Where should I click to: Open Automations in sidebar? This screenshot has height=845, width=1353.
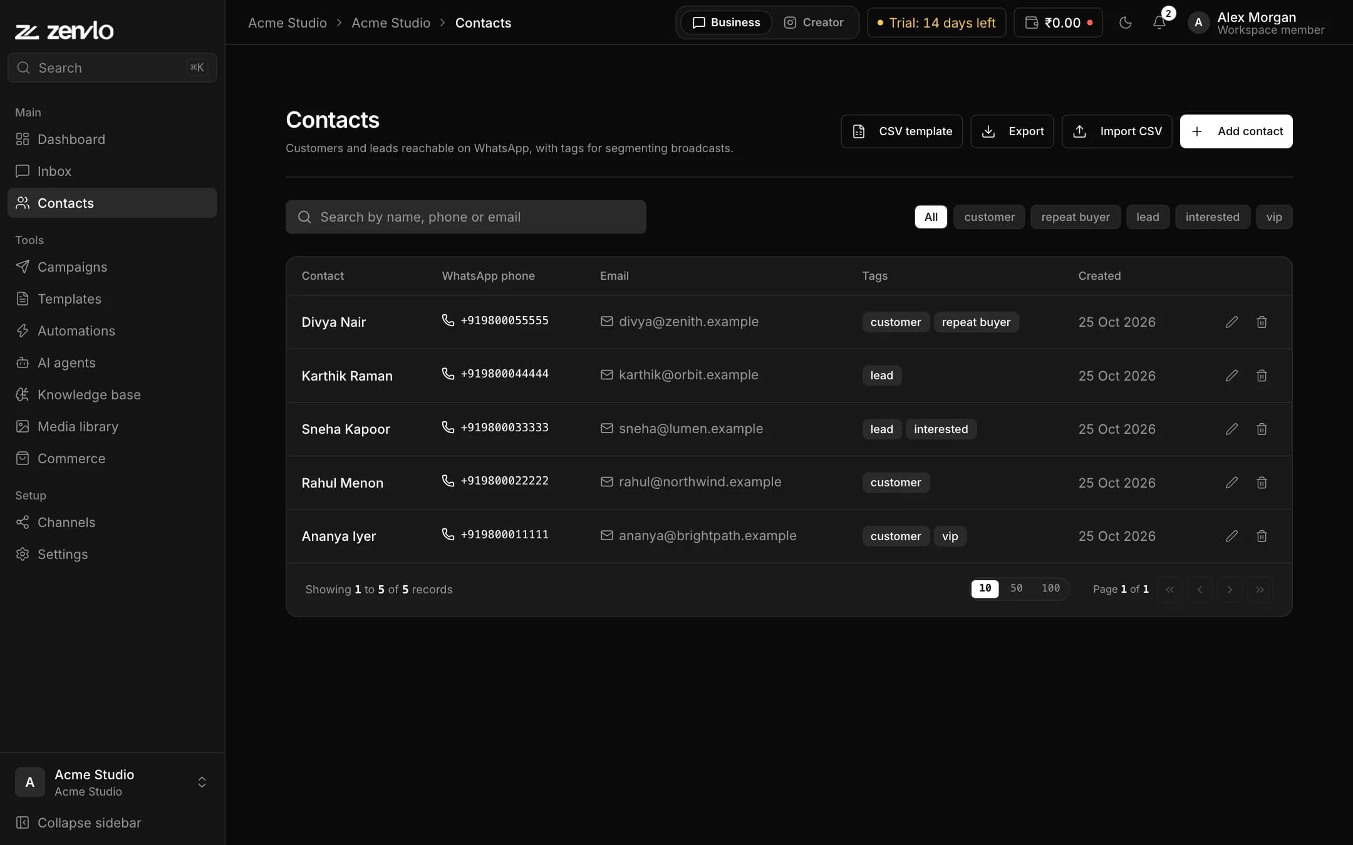[112, 330]
